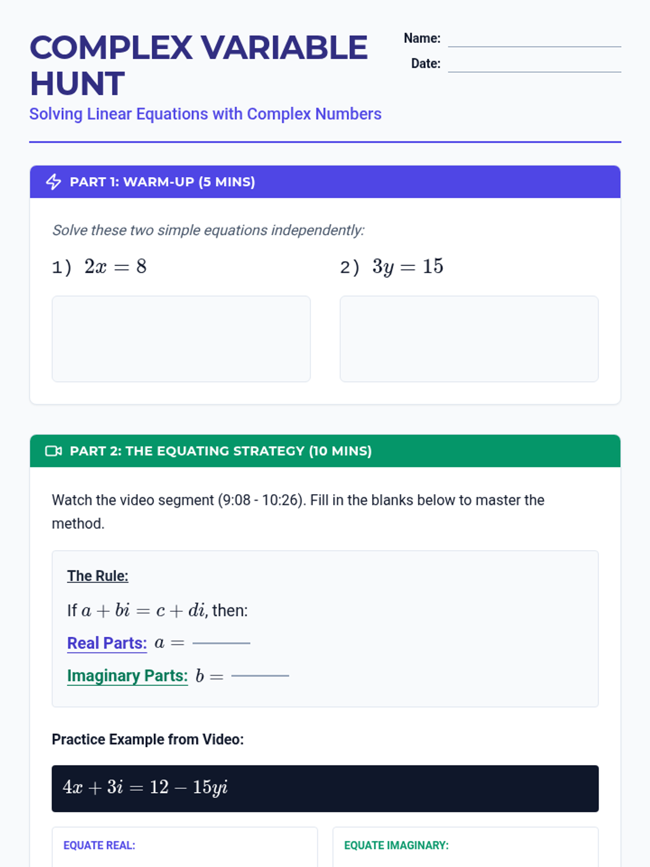This screenshot has width=650, height=867.
Task: Click the Solving Linear Equations subtitle
Action: coord(205,114)
